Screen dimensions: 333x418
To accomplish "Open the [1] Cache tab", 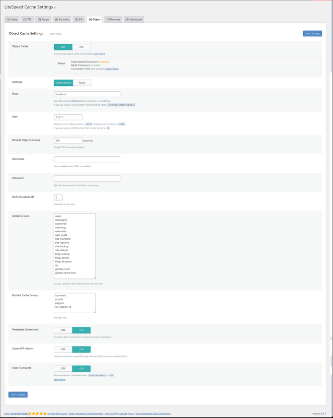I will click(x=12, y=19).
